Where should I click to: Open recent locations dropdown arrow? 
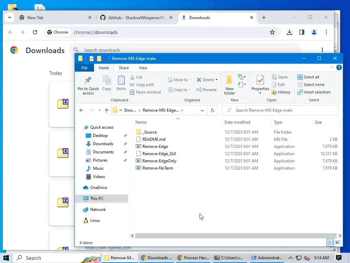[99, 110]
